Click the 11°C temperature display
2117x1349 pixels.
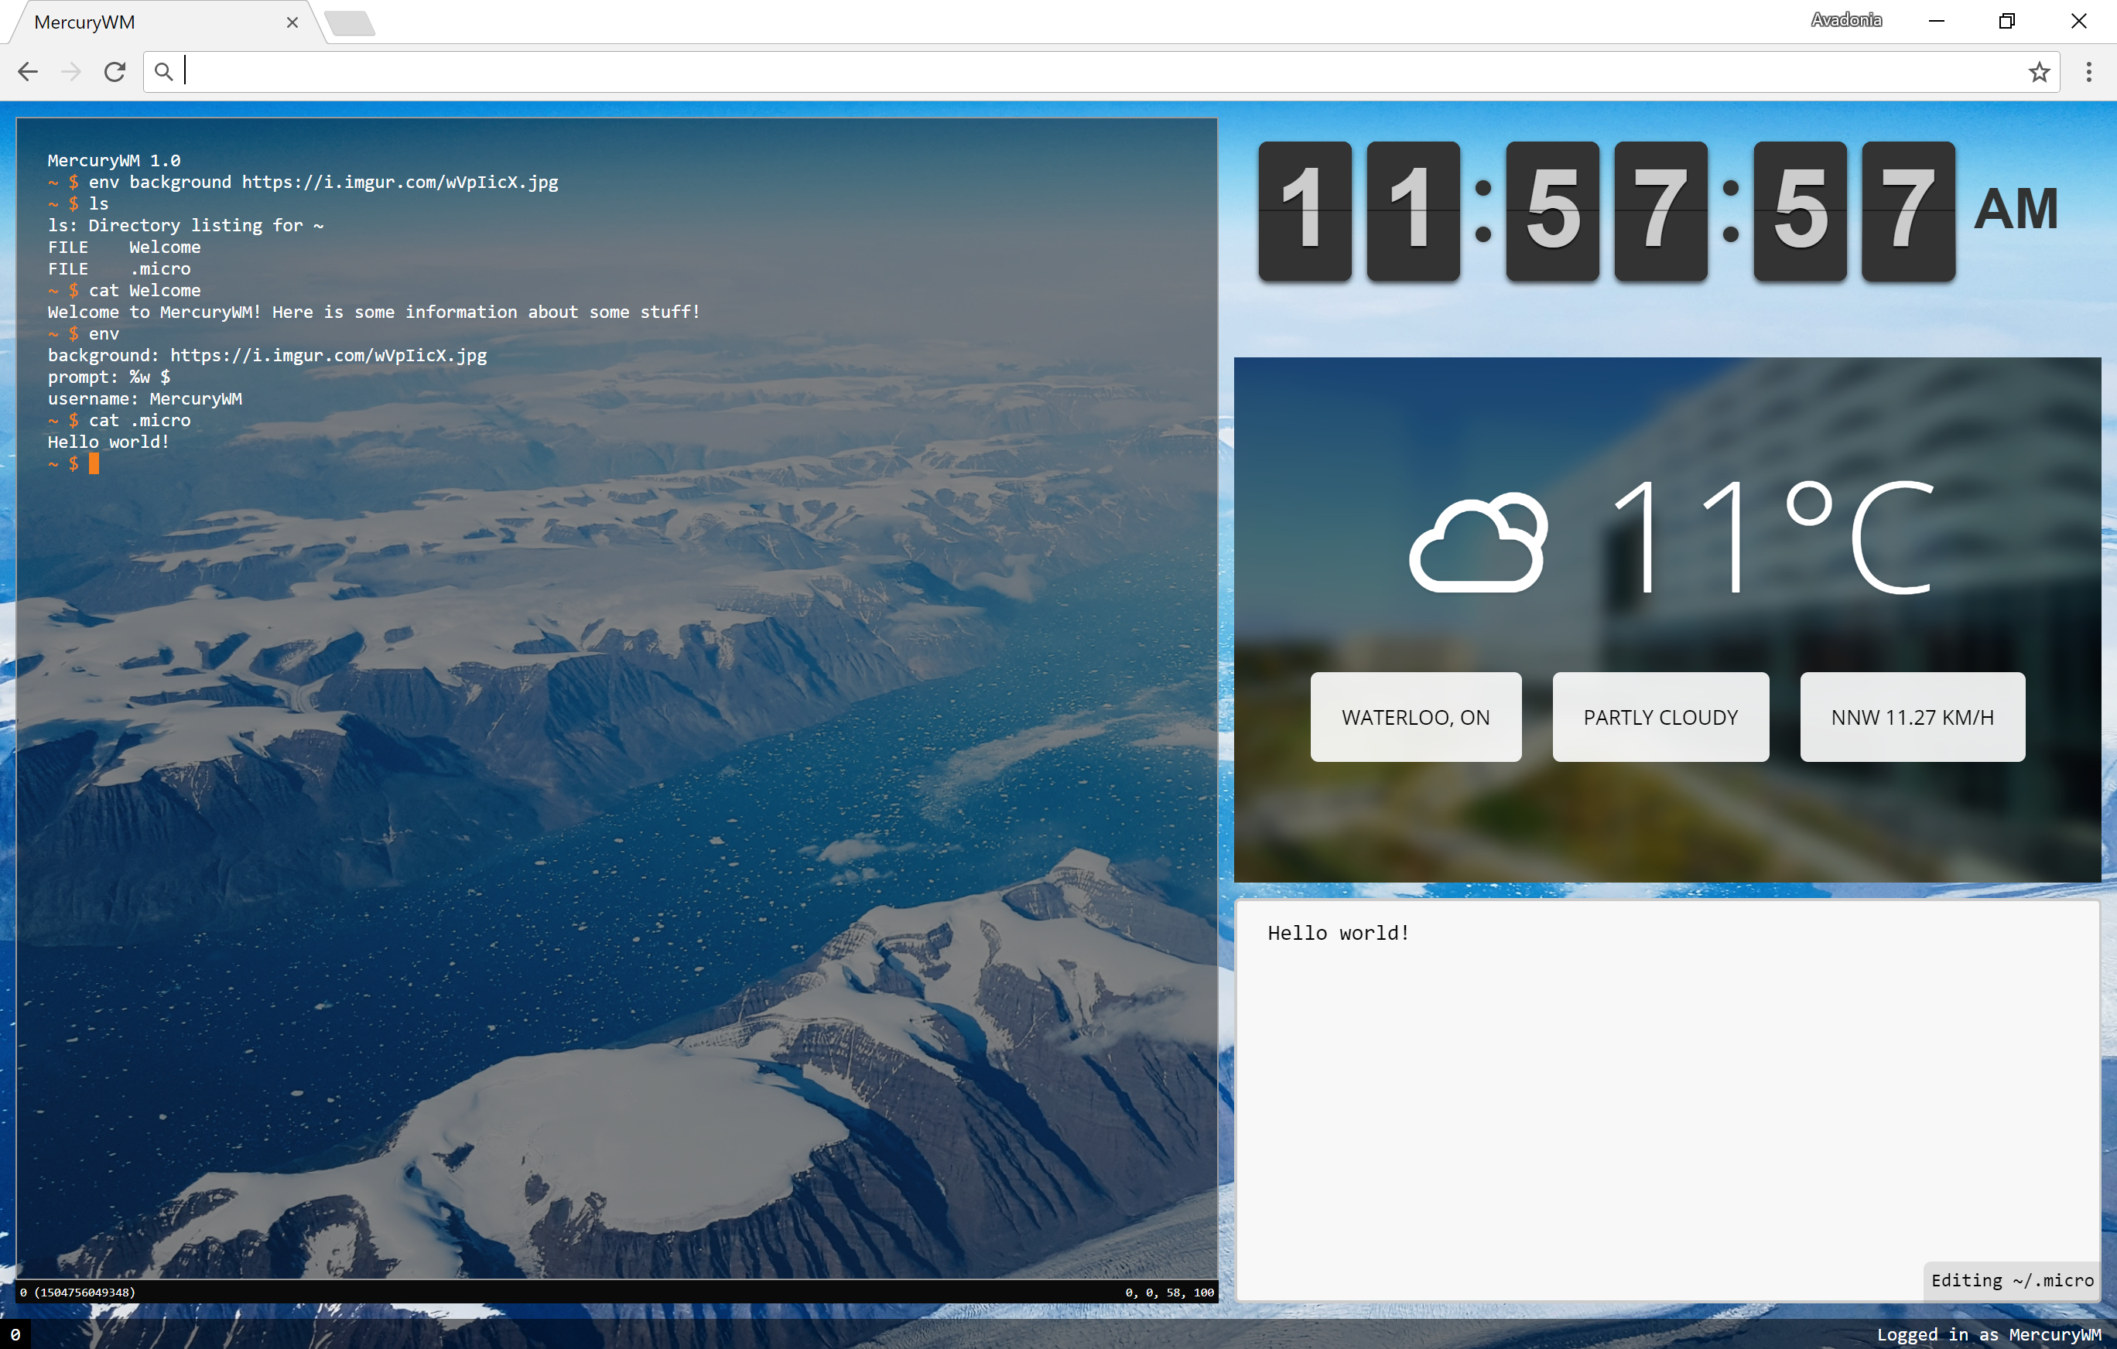point(1771,538)
